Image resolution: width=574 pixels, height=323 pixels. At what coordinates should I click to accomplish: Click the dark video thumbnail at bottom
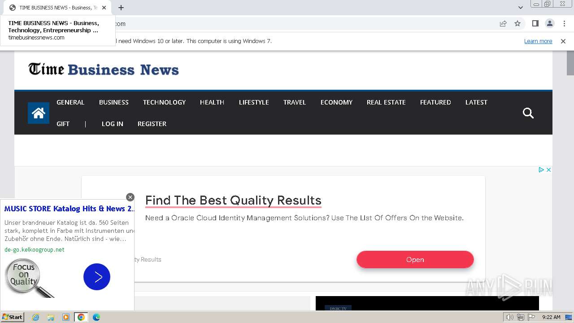(x=427, y=303)
